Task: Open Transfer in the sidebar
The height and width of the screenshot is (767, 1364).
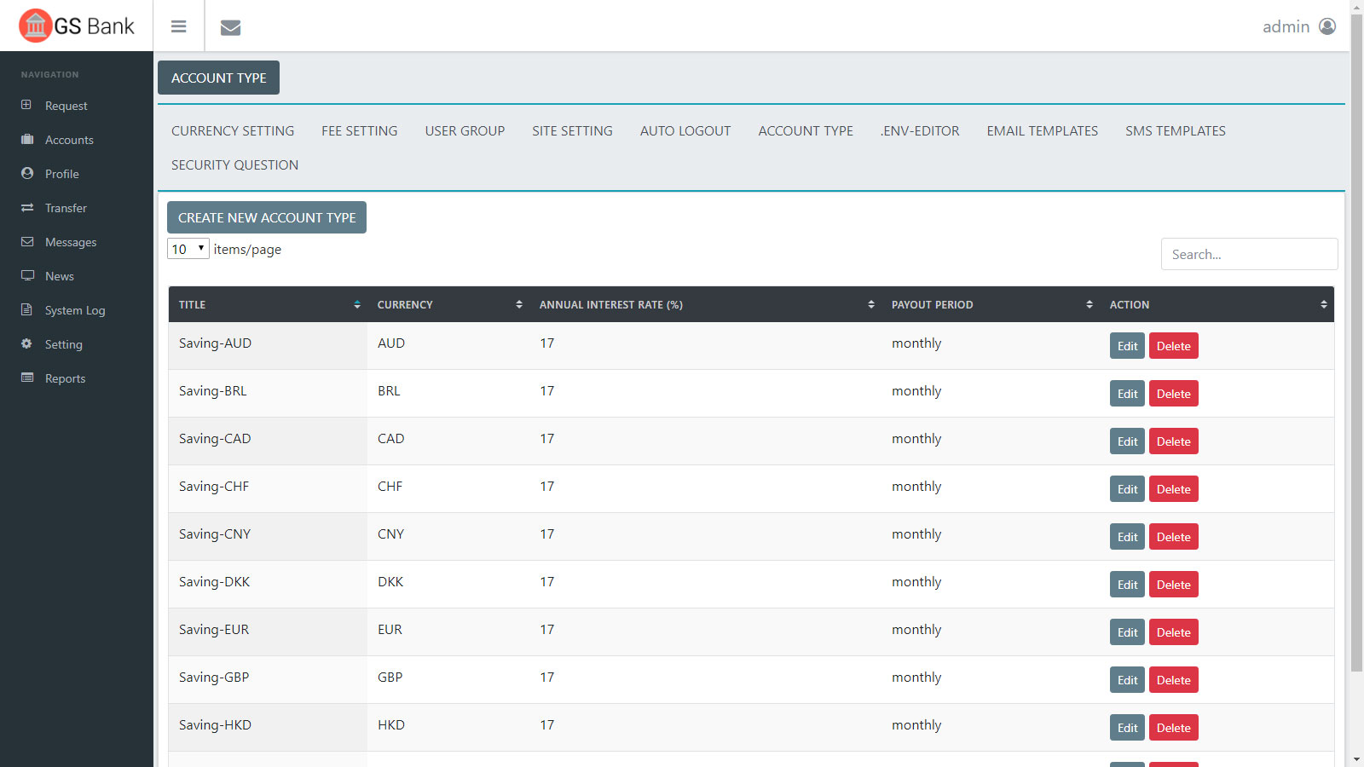Action: tap(66, 208)
